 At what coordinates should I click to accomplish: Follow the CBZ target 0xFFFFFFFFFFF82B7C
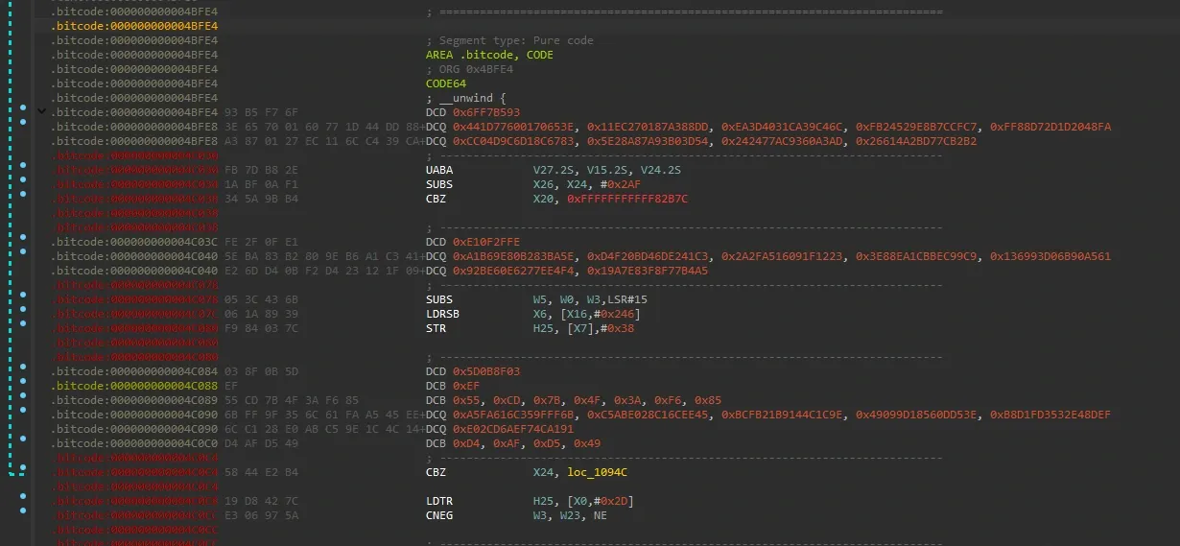coord(627,199)
